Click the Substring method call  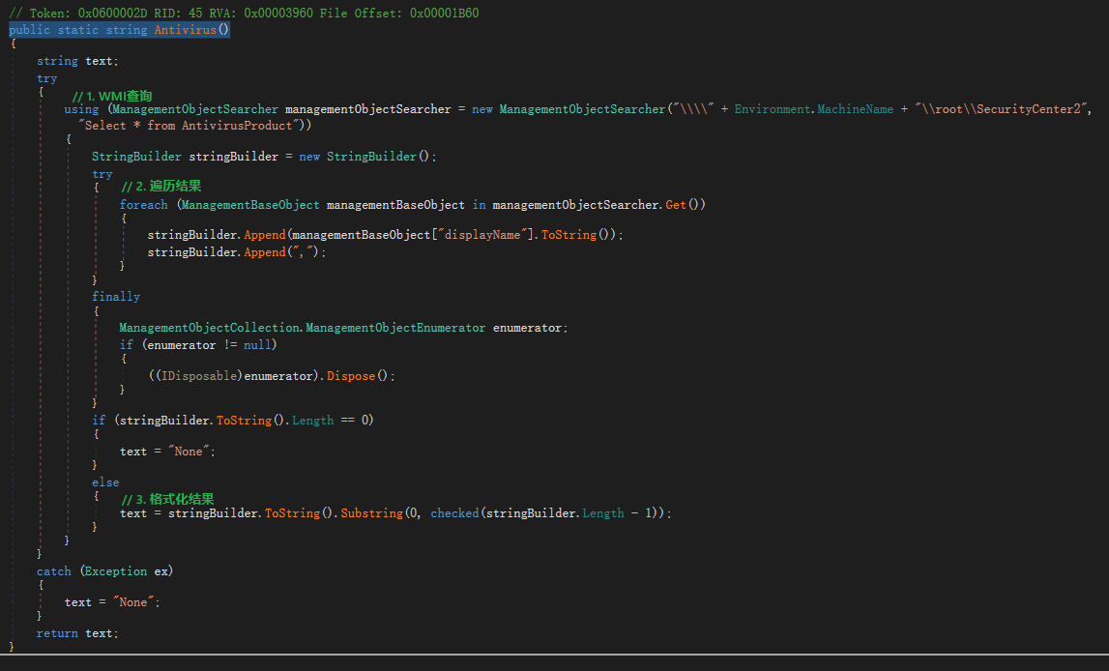(371, 512)
